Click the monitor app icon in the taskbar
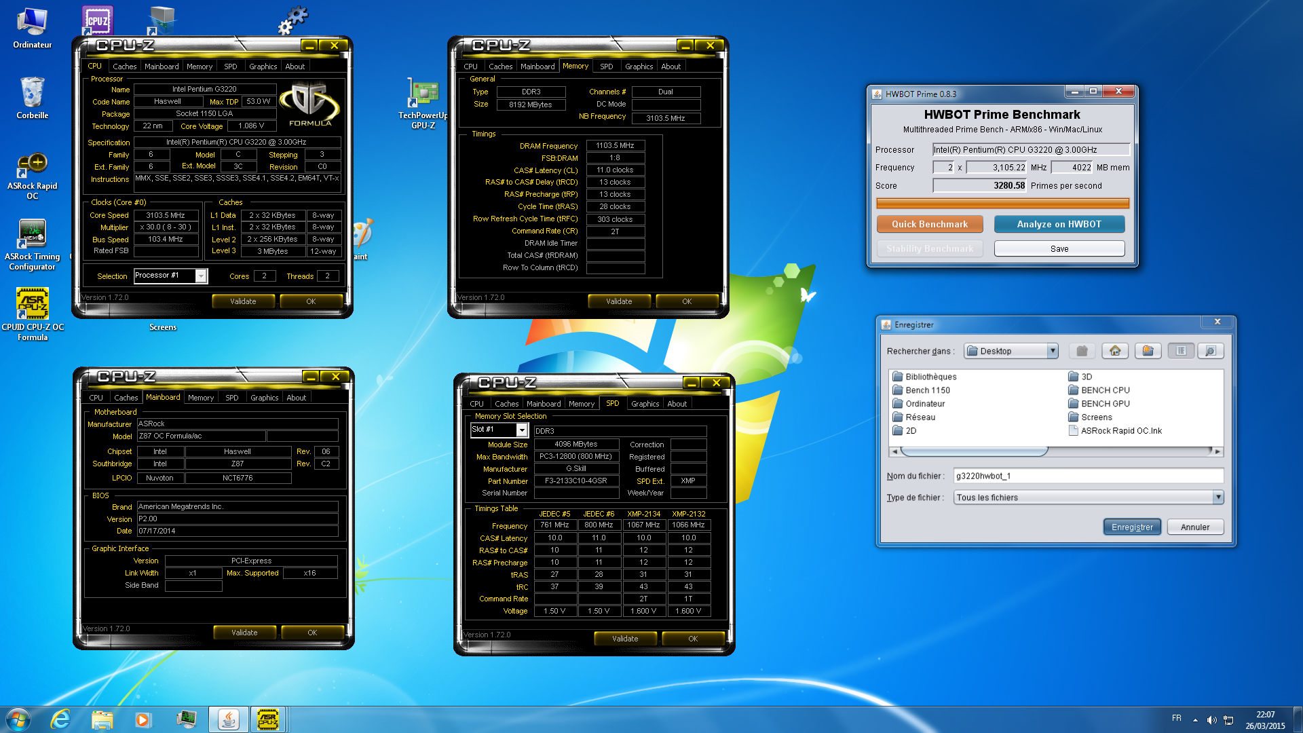The width and height of the screenshot is (1303, 733). 186,719
